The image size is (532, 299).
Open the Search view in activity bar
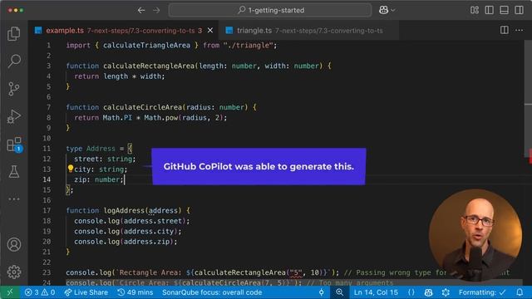click(14, 61)
